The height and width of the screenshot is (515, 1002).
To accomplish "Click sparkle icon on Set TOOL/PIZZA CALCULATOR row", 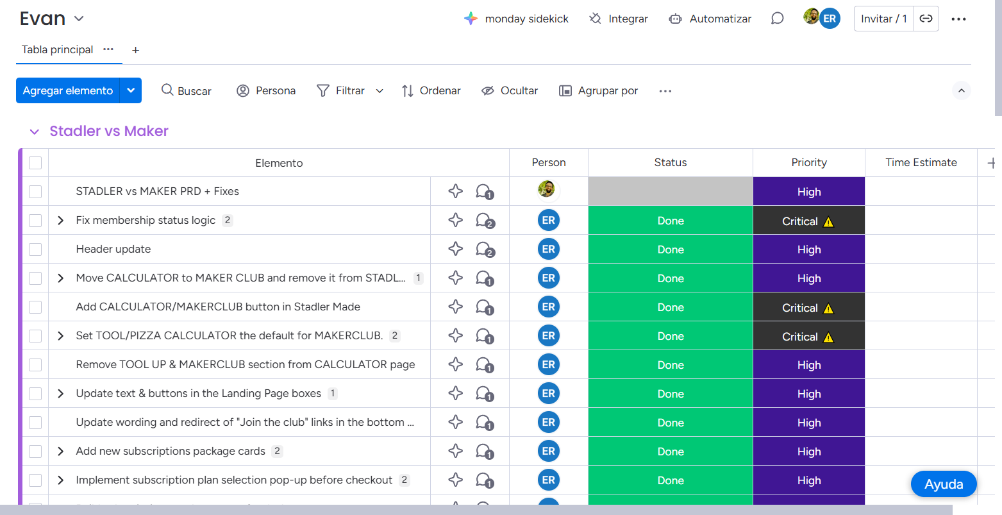I will (456, 335).
